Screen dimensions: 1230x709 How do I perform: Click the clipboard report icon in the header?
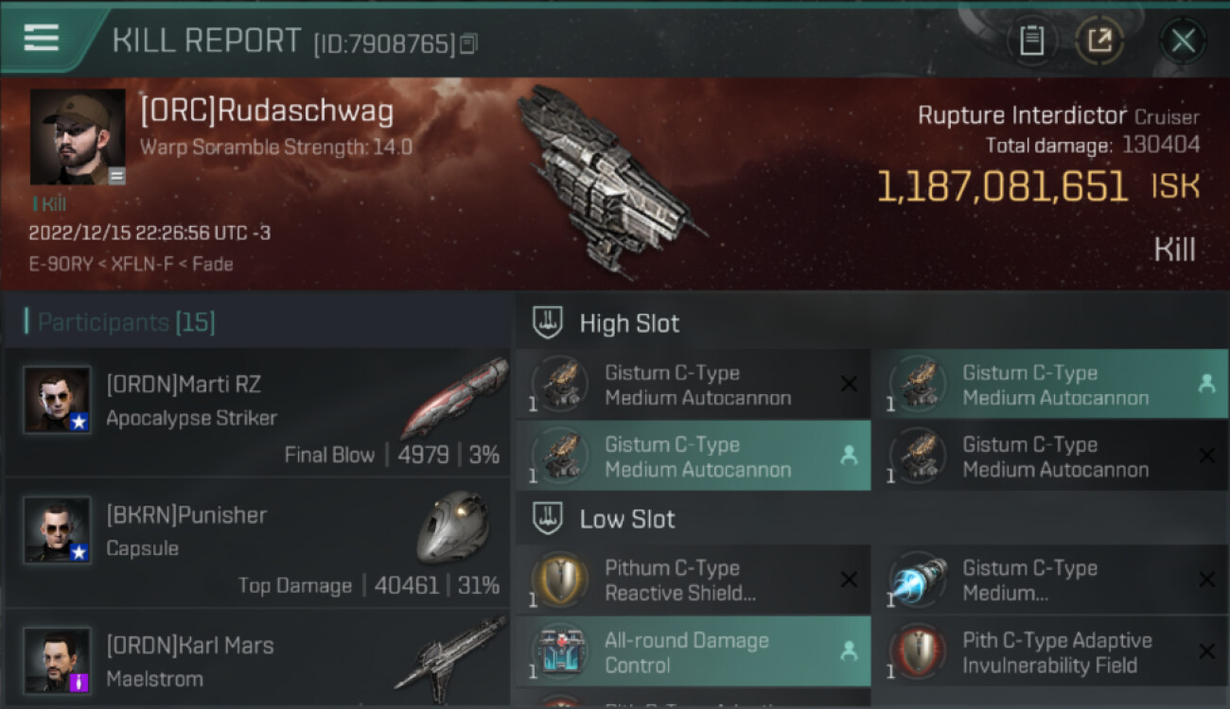(1031, 41)
